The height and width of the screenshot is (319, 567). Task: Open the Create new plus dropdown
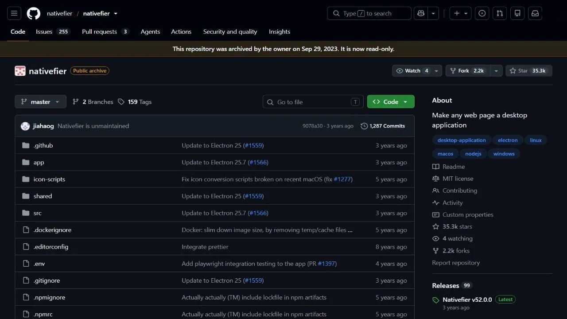tap(461, 13)
